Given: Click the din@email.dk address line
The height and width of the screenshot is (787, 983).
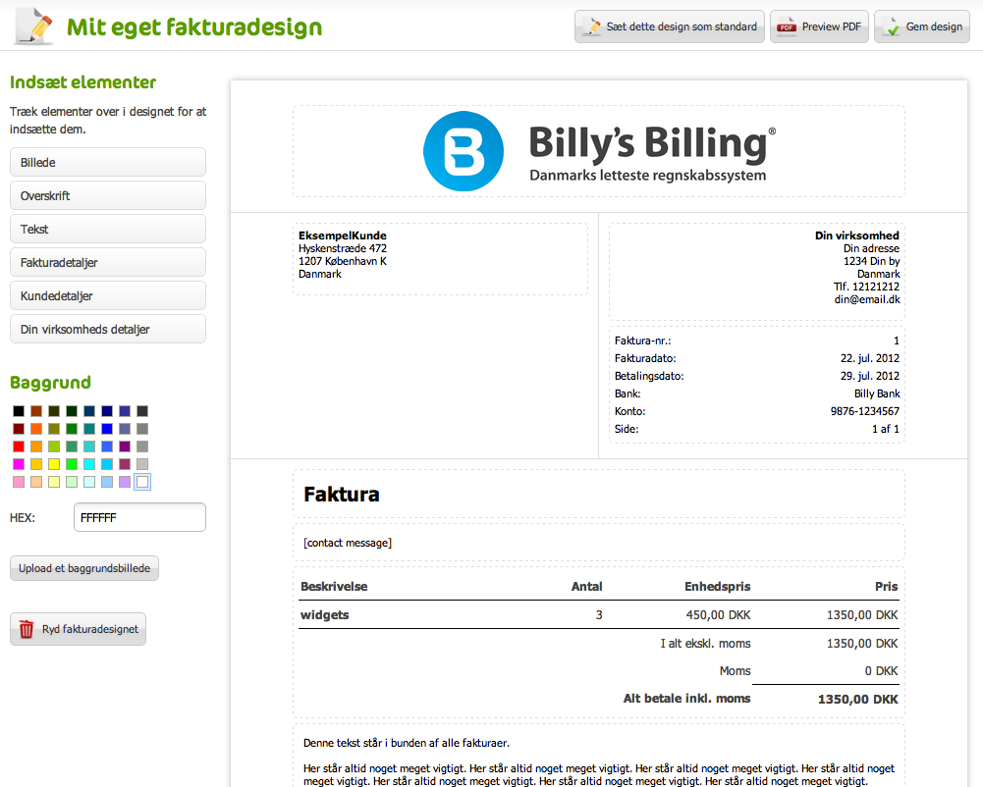Looking at the screenshot, I should tap(867, 299).
